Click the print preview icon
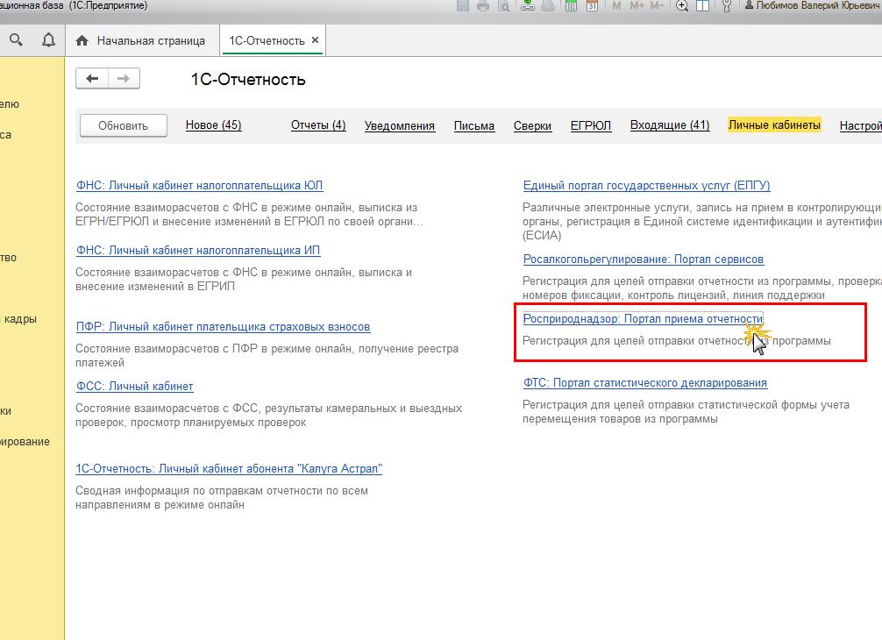Screen dimensions: 882x640 (504, 5)
